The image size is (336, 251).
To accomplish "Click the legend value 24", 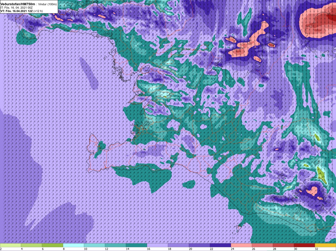I will pyautogui.click(x=233, y=249).
